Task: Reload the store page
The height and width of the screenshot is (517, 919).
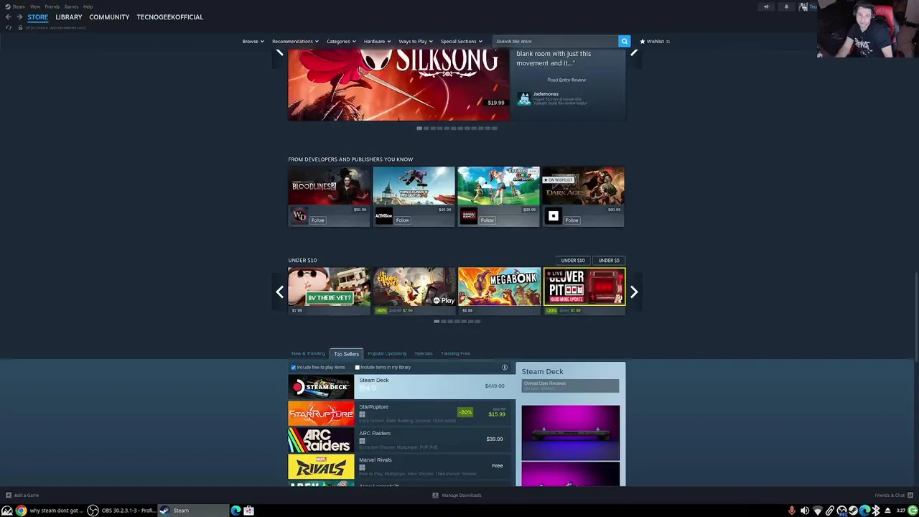Action: tap(9, 27)
